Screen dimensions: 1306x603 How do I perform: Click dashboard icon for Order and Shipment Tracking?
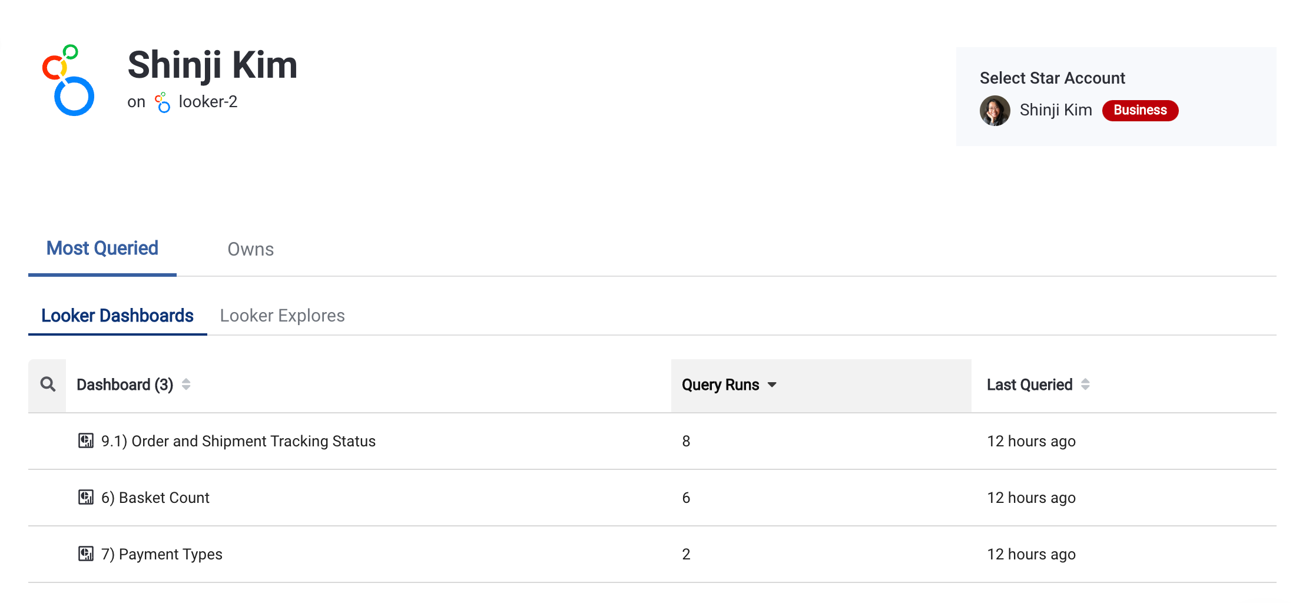click(x=86, y=441)
